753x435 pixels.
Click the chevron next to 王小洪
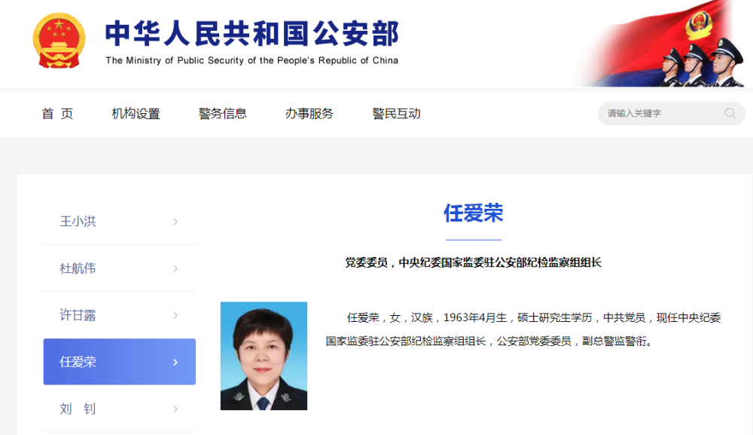pos(175,222)
